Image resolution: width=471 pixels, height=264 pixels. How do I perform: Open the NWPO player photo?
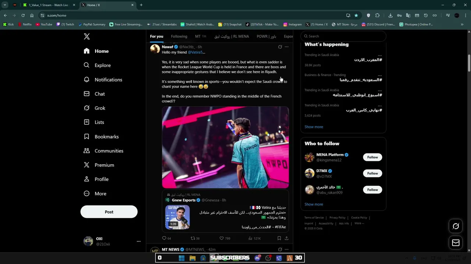click(x=225, y=147)
